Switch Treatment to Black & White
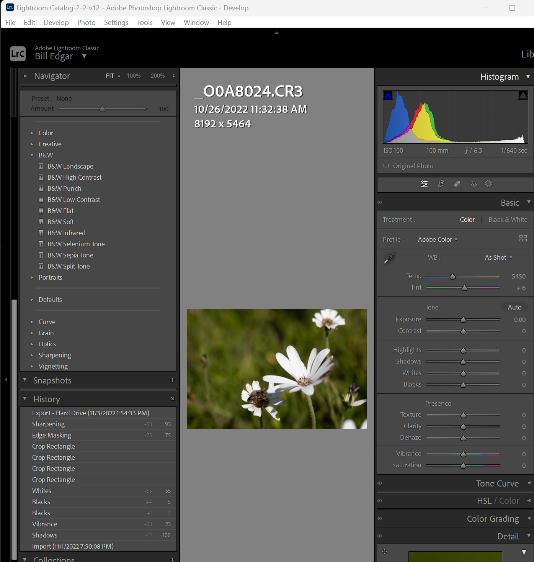The width and height of the screenshot is (534, 562). 508,219
